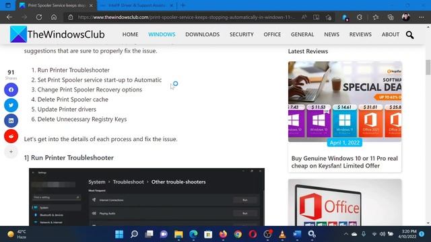Click TheWindowsClub site logo
This screenshot has height=242, width=431.
(57, 34)
